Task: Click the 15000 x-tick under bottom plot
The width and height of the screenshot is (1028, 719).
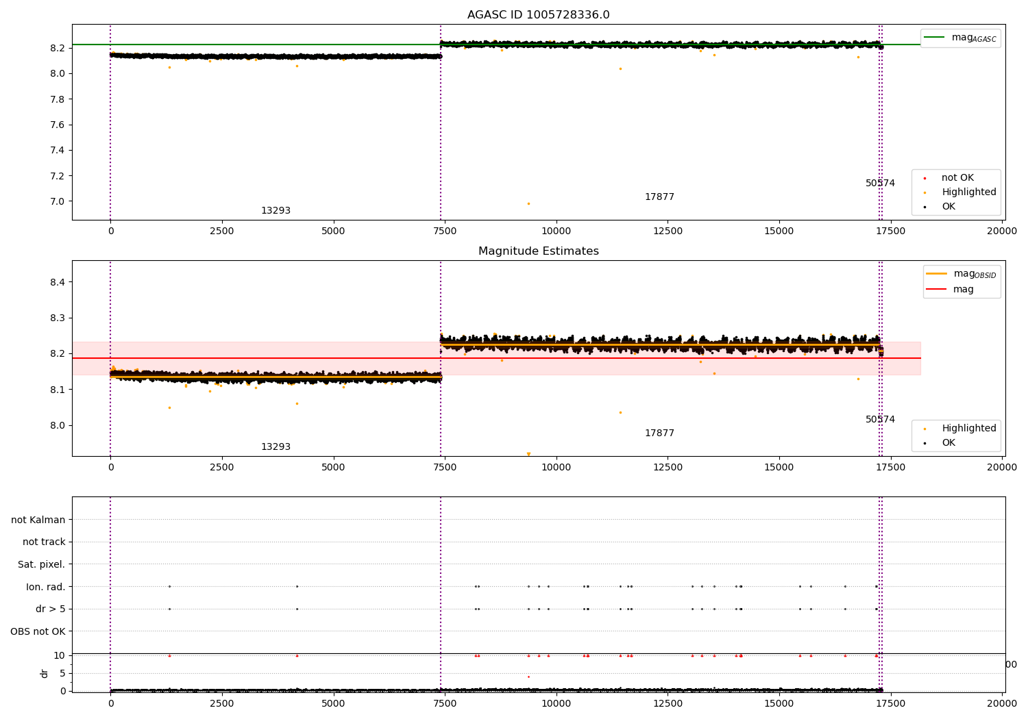Action: coord(779,704)
